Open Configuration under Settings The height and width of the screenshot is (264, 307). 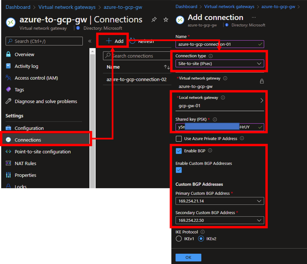click(29, 128)
